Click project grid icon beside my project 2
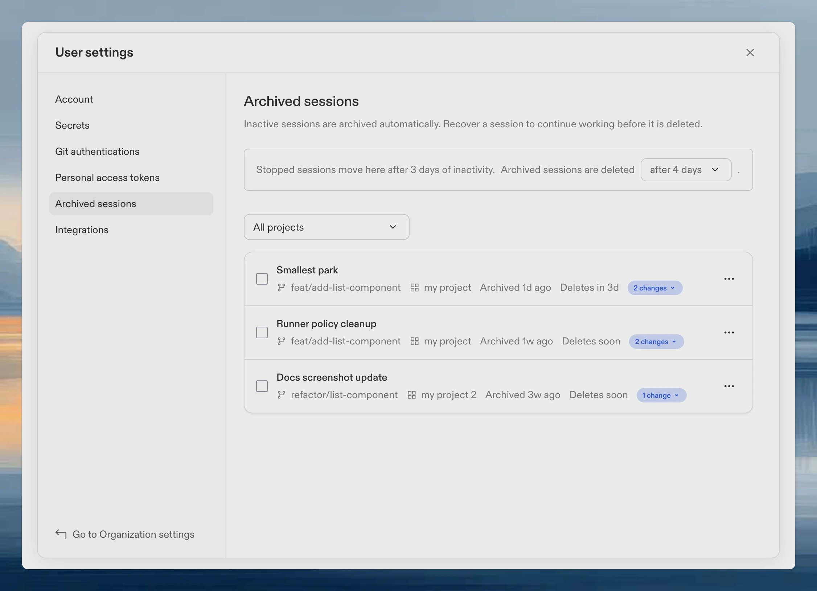This screenshot has height=591, width=817. 412,395
